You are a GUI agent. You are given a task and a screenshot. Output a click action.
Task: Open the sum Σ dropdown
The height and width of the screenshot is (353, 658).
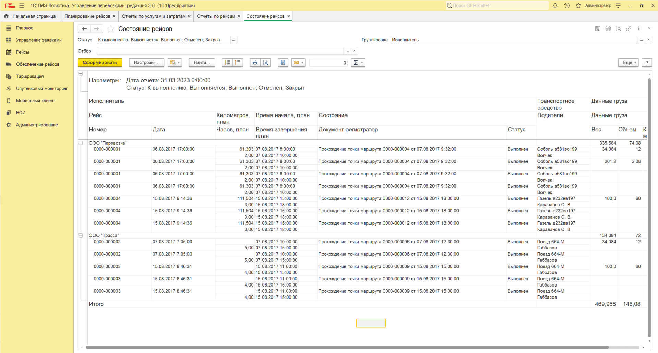click(358, 63)
